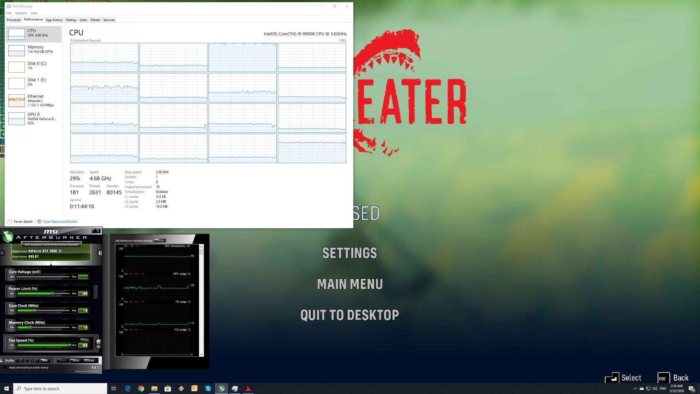Viewport: 700px width, 394px height.
Task: Toggle Fan Speed Auto mode
Action: (x=85, y=340)
